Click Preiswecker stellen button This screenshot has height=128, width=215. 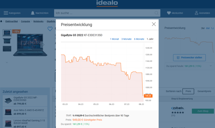point(189,58)
